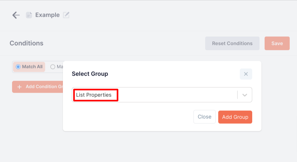Click the pencil edit icon next to Example
The width and height of the screenshot is (297, 162).
click(x=66, y=15)
